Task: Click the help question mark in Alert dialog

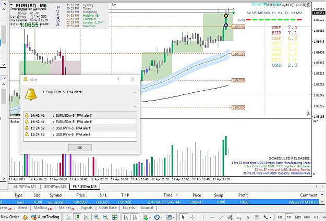Action: (x=118, y=80)
